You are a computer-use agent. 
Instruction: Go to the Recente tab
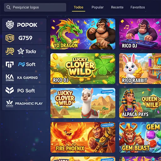[x=117, y=7]
